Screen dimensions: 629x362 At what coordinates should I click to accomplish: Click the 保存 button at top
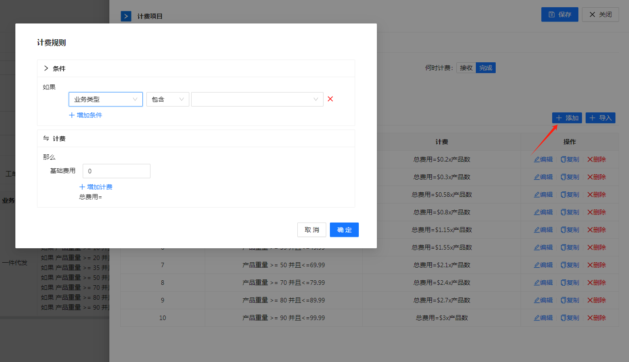click(559, 14)
